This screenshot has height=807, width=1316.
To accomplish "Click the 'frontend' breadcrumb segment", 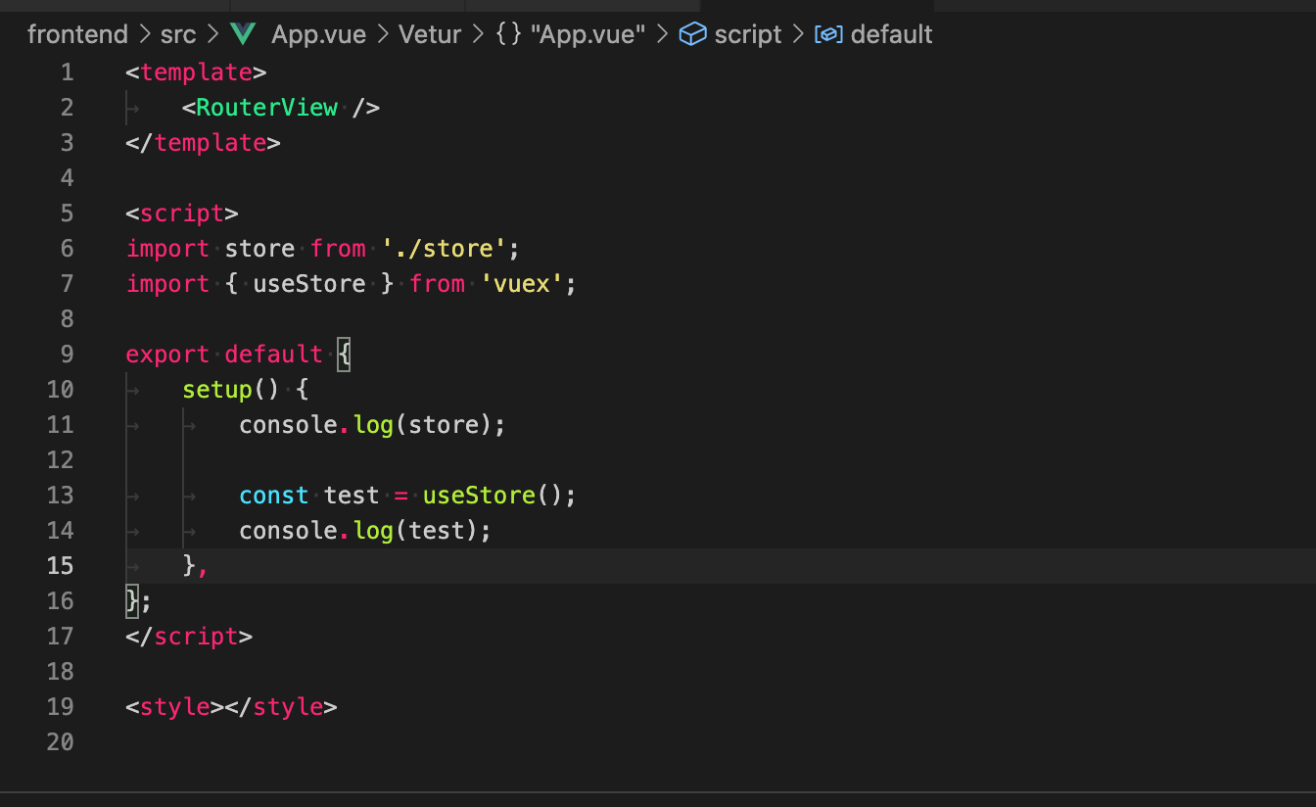I will pyautogui.click(x=77, y=34).
